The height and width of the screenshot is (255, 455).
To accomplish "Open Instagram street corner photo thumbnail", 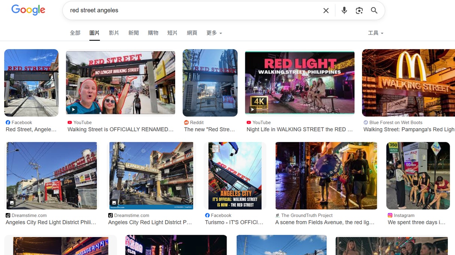I will click(418, 175).
